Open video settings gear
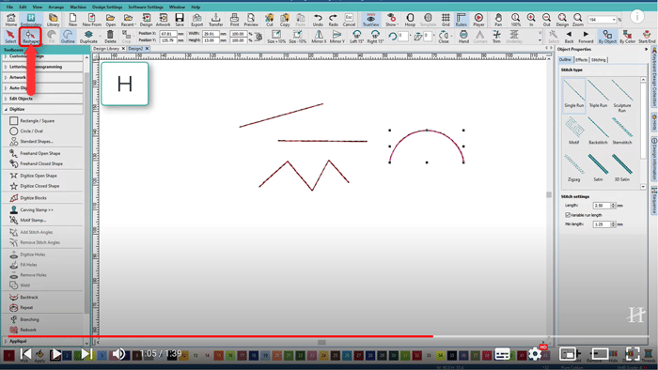 (x=535, y=354)
